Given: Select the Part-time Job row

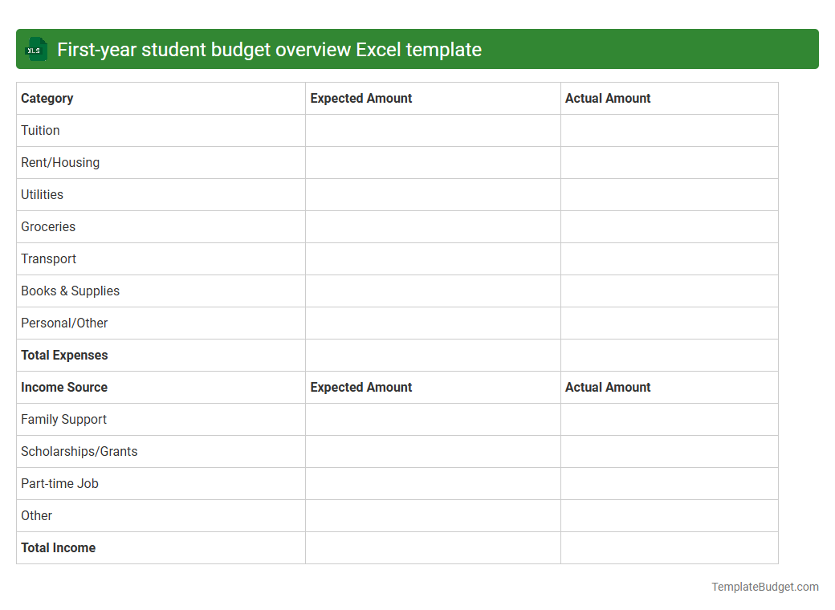Looking at the screenshot, I should tap(59, 483).
